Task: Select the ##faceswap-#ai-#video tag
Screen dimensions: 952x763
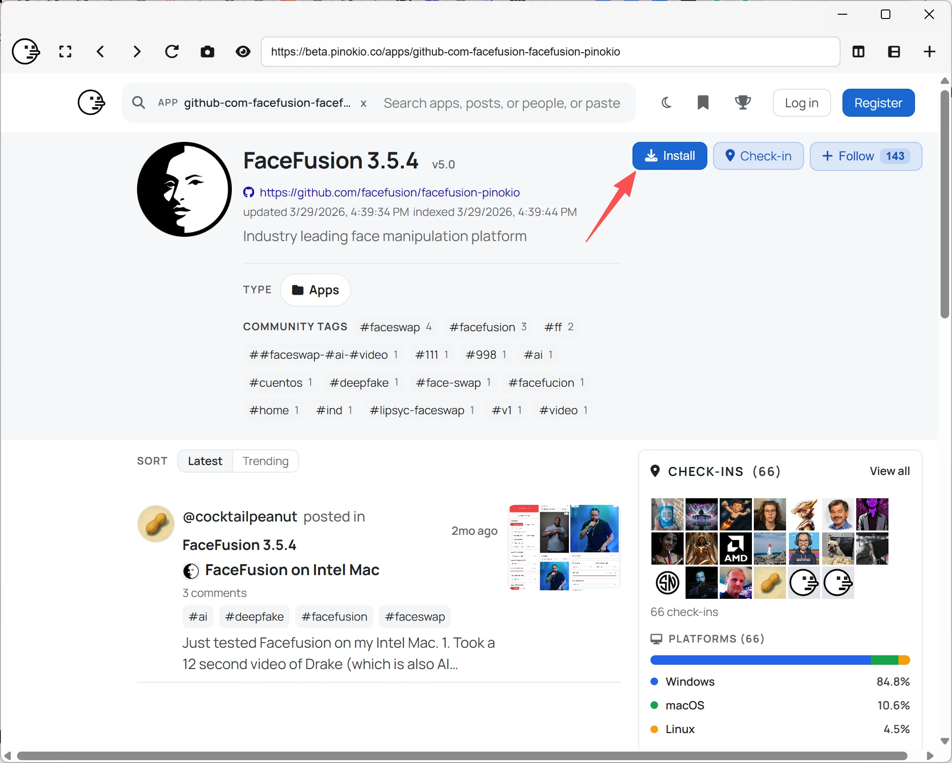Action: click(324, 354)
